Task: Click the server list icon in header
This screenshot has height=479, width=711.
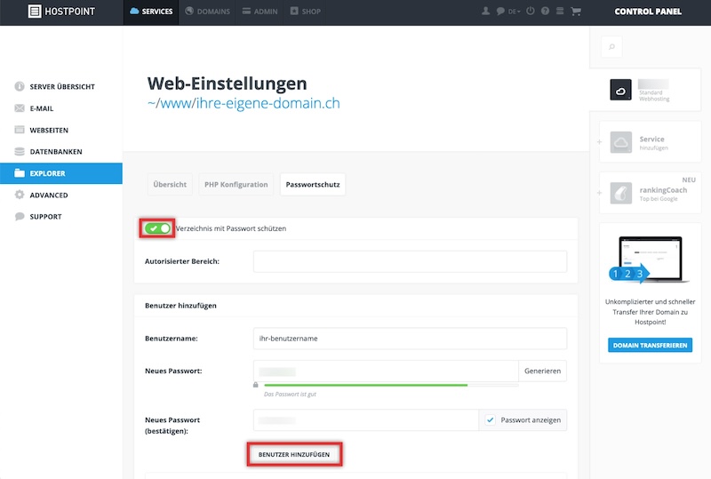Action: click(x=560, y=11)
